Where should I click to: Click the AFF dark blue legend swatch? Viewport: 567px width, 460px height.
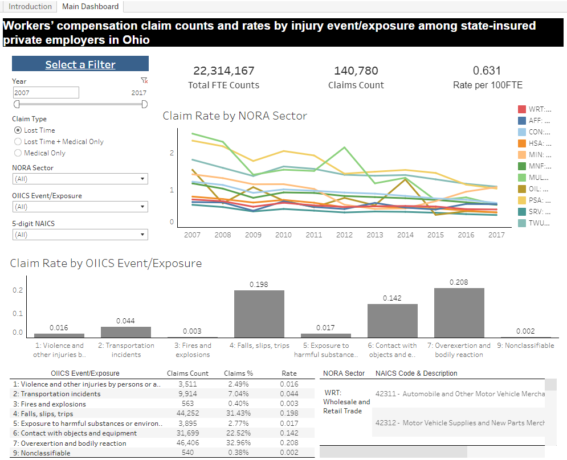[522, 120]
